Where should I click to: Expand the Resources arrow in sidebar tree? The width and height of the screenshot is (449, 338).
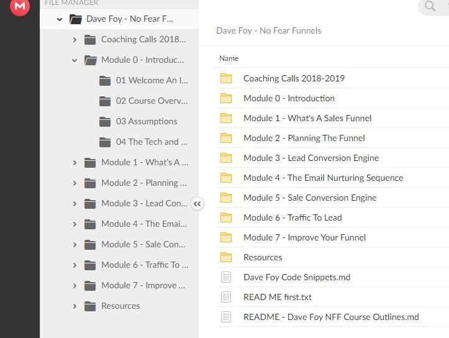75,306
